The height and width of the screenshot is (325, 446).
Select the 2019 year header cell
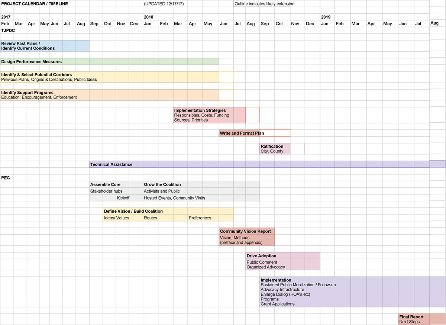pyautogui.click(x=326, y=17)
